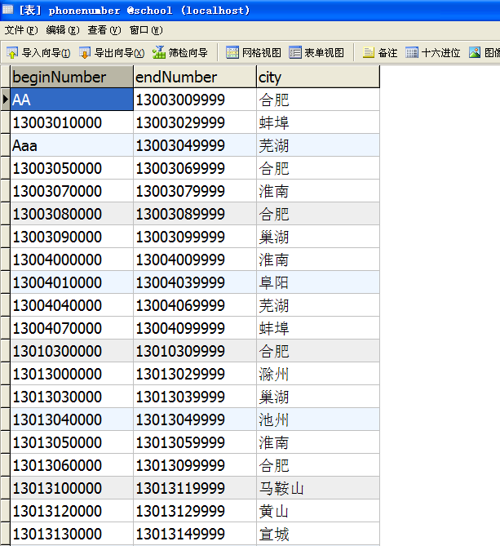Screen dimensions: 500x546
Task: Open the 导入向导 import wizard
Action: 38,53
